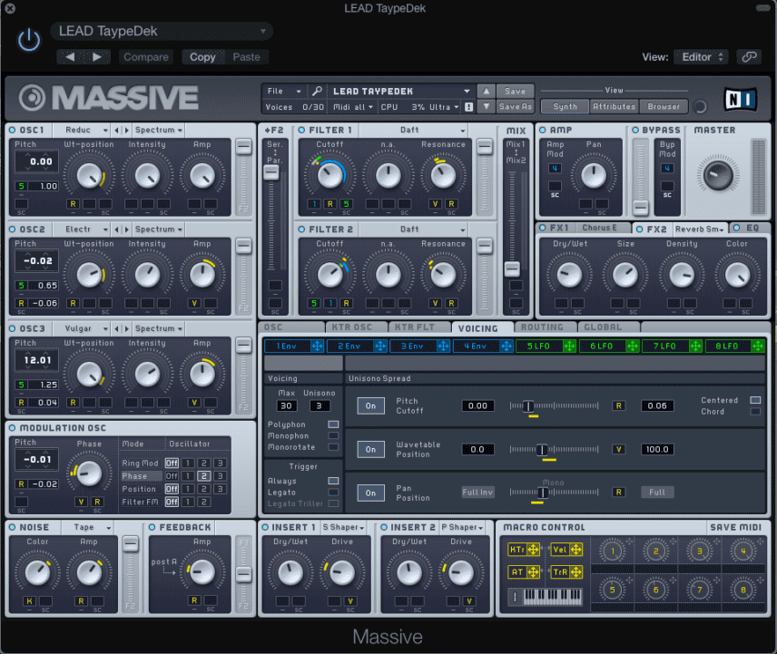Click the Pan Position spread slider

click(x=554, y=493)
